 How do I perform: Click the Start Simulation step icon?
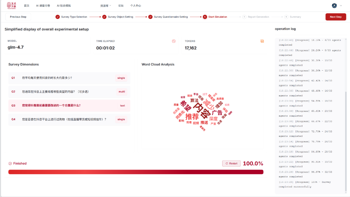pyautogui.click(x=205, y=17)
